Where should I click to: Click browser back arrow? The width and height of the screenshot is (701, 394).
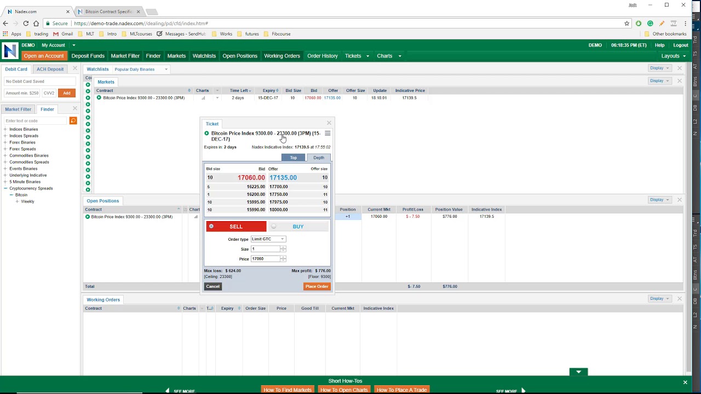[x=5, y=24]
